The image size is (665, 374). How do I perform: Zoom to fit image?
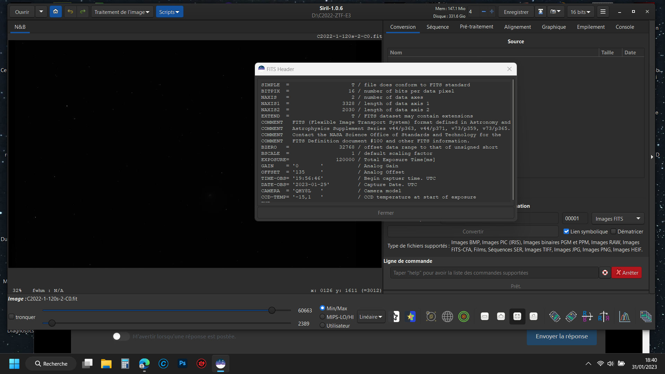[517, 317]
